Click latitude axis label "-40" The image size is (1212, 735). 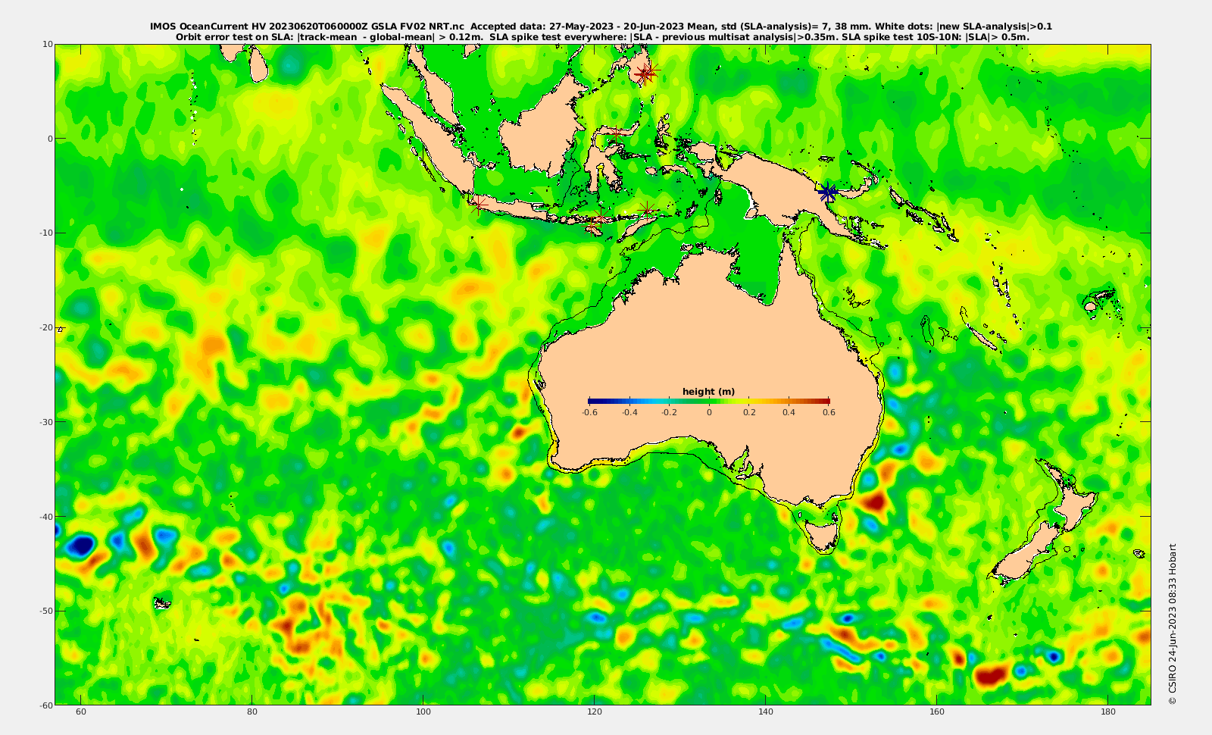pos(46,517)
